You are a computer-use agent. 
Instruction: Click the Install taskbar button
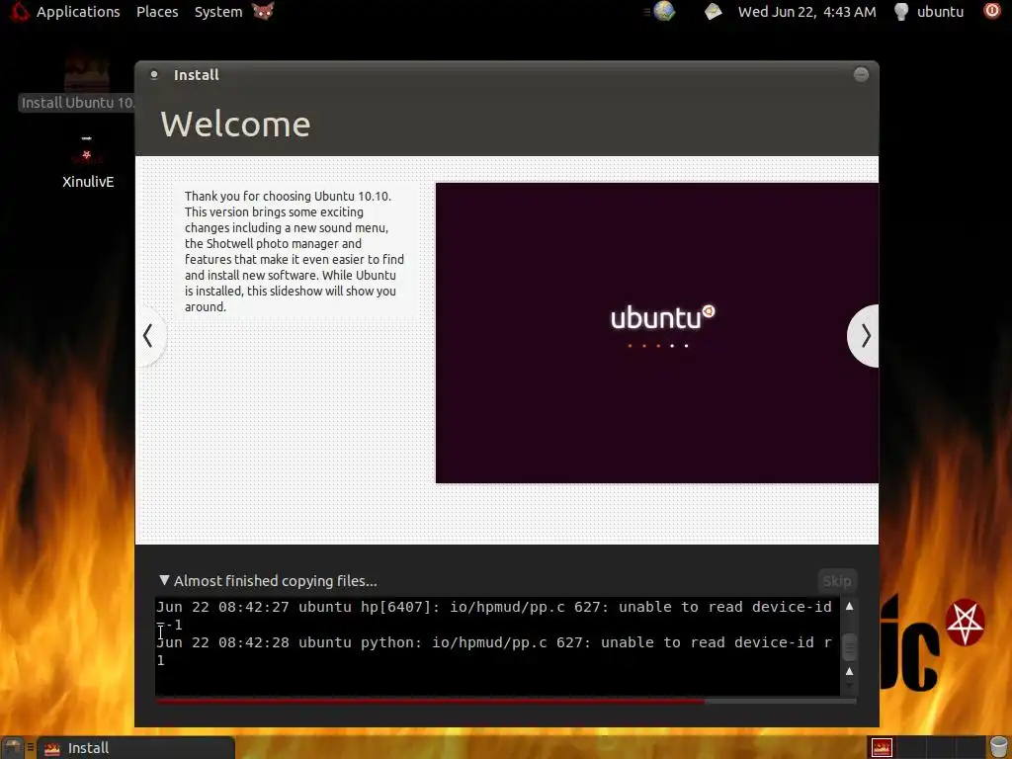tap(136, 748)
